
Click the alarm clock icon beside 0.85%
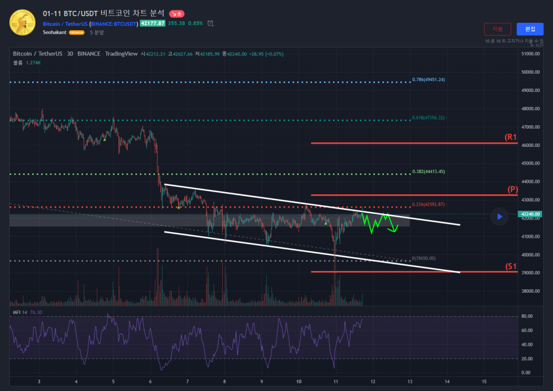pyautogui.click(x=211, y=23)
